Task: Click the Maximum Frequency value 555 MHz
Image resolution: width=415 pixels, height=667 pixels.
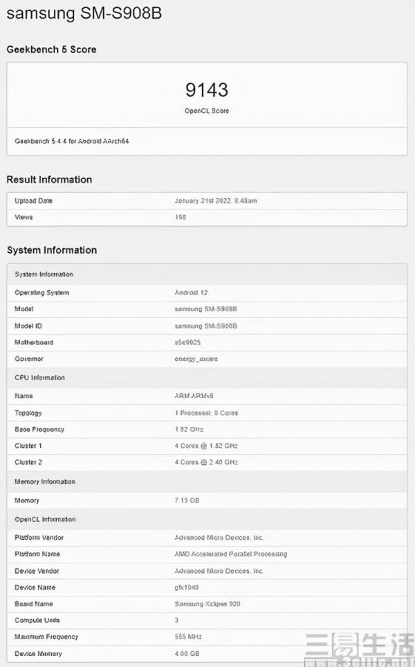Action: [x=188, y=637]
